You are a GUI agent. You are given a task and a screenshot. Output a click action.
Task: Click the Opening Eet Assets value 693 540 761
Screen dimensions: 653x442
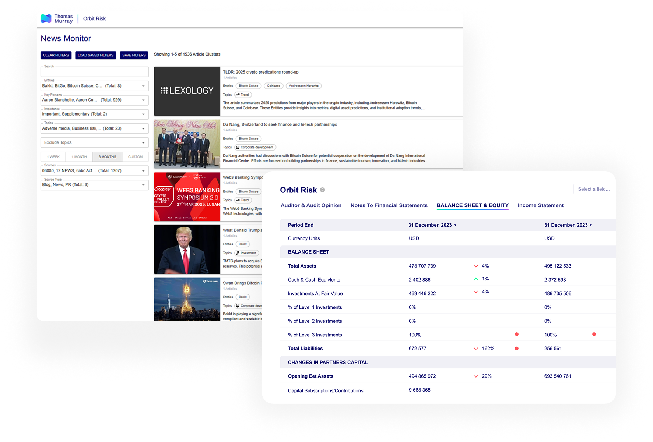point(558,376)
